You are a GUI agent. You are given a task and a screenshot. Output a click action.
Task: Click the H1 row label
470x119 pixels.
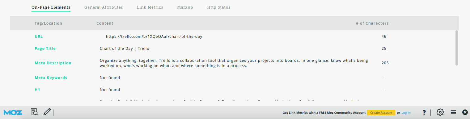pyautogui.click(x=37, y=89)
